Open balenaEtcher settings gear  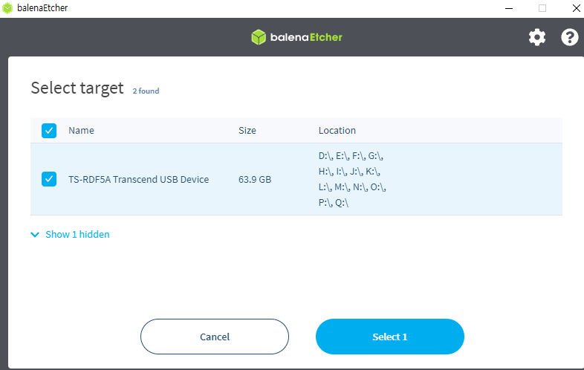(x=537, y=37)
